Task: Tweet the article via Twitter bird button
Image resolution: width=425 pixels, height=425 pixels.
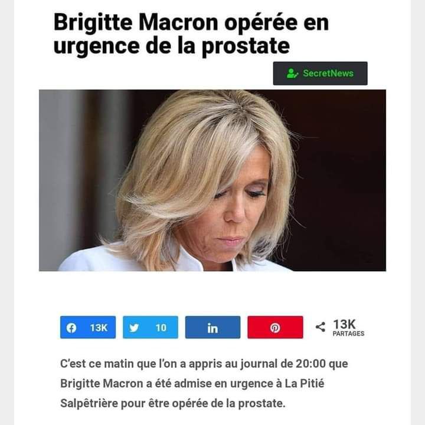Action: pyautogui.click(x=151, y=327)
